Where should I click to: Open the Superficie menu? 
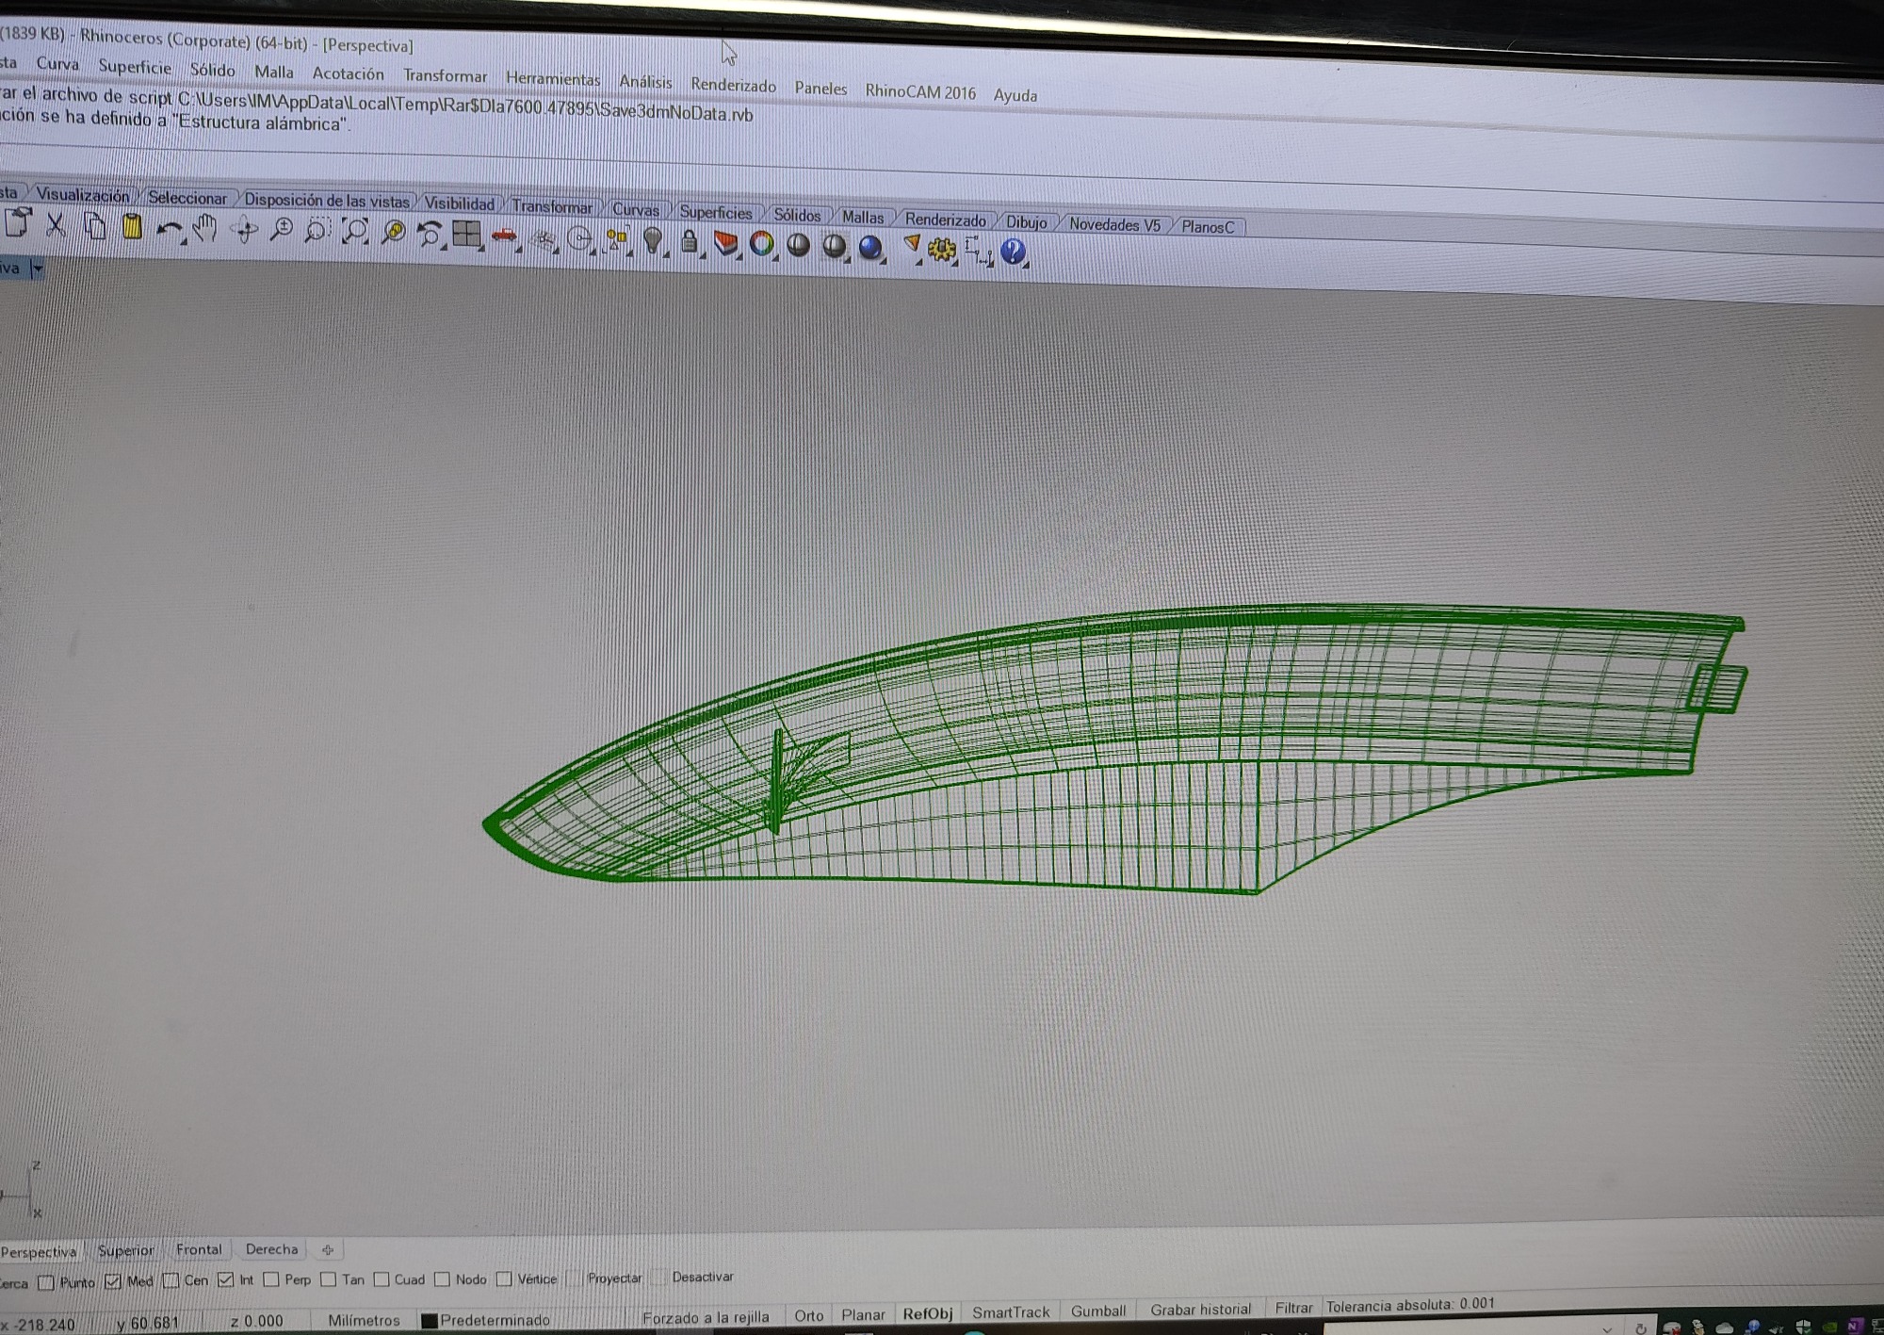click(x=135, y=67)
